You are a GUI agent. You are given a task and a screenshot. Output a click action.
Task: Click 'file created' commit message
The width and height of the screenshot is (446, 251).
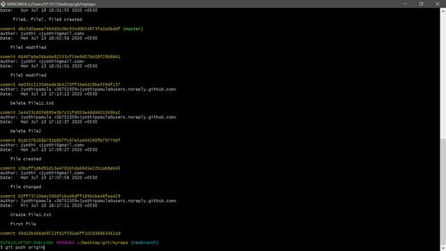(26, 159)
